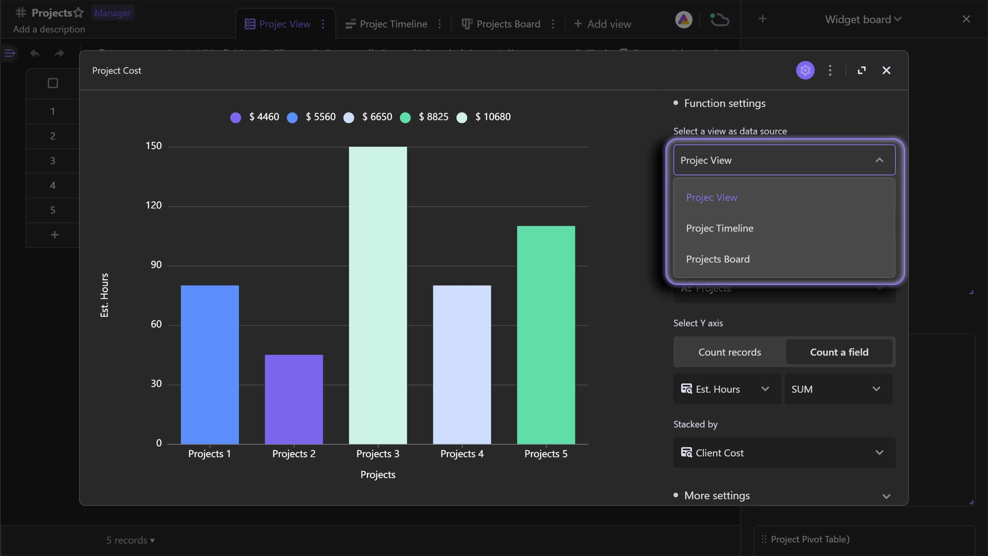Click the widget options ellipsis icon
This screenshot has width=988, height=556.
830,70
